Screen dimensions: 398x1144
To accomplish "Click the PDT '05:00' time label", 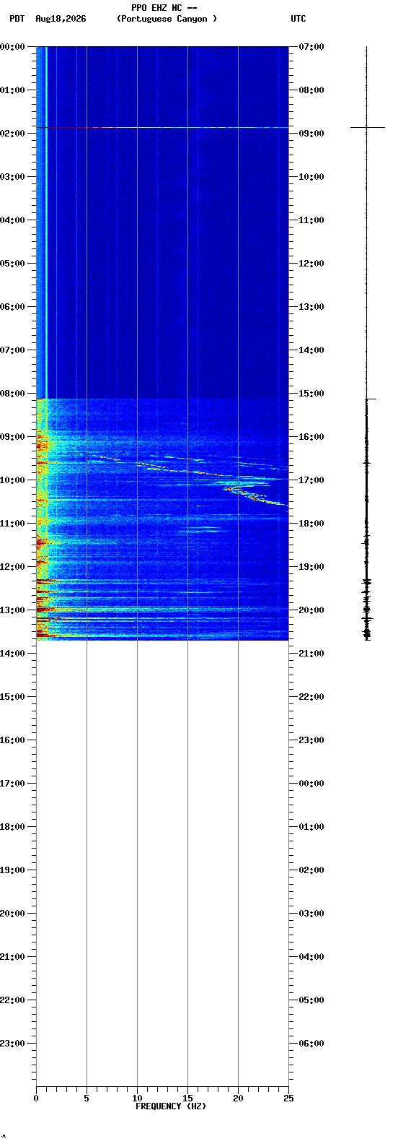I will pos(13,264).
